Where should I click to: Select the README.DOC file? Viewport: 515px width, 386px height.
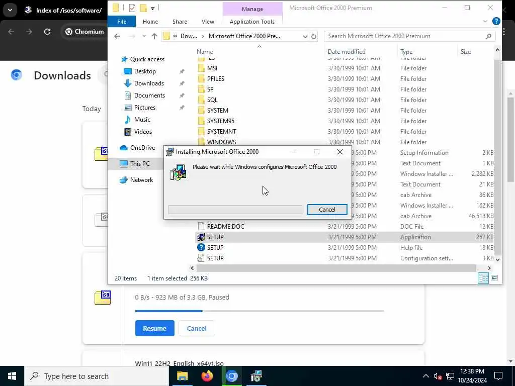[x=225, y=227]
